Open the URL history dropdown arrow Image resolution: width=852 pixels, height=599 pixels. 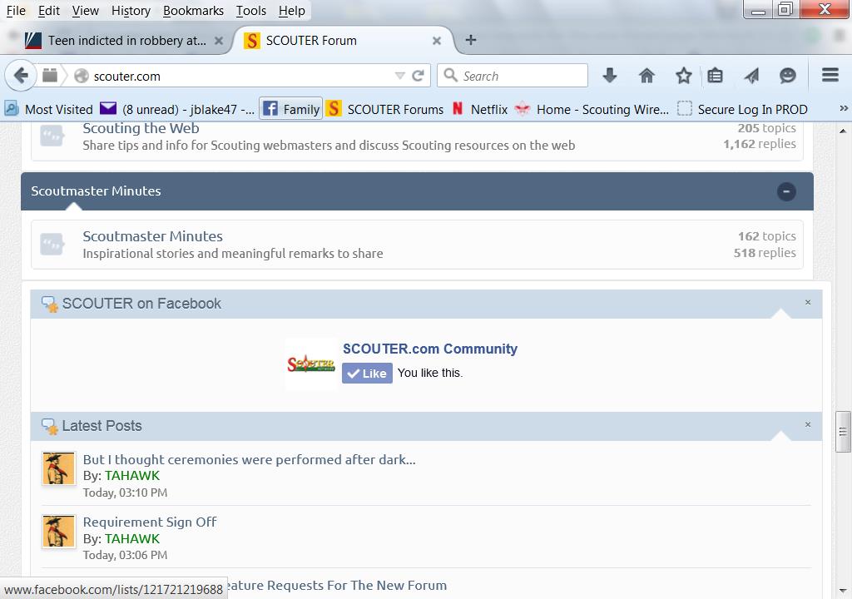click(x=399, y=76)
